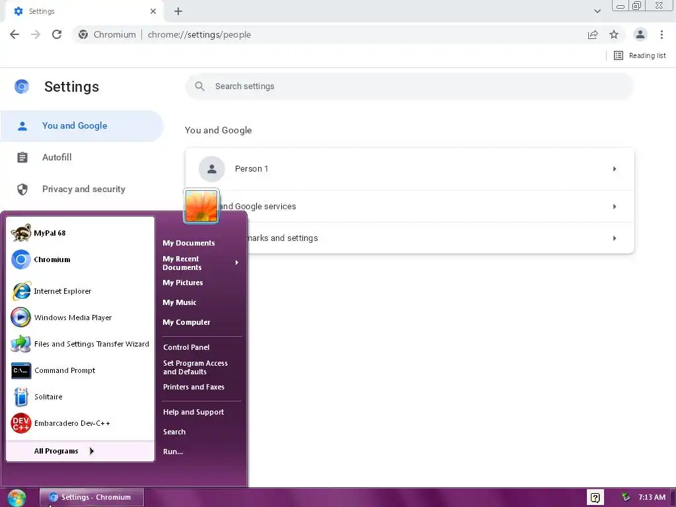Viewport: 676px width, 507px height.
Task: Click the Settings Chromium logo
Action: [x=22, y=86]
